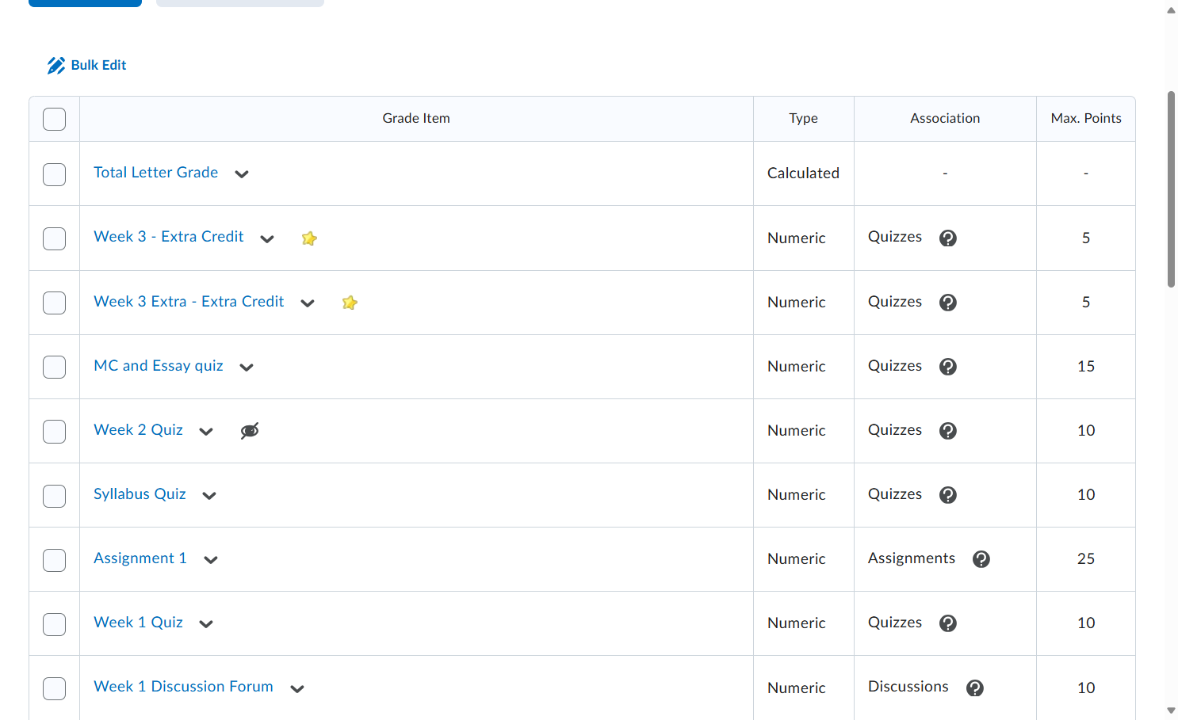Expand Syllabus Quiz actions chevron

pyautogui.click(x=209, y=496)
